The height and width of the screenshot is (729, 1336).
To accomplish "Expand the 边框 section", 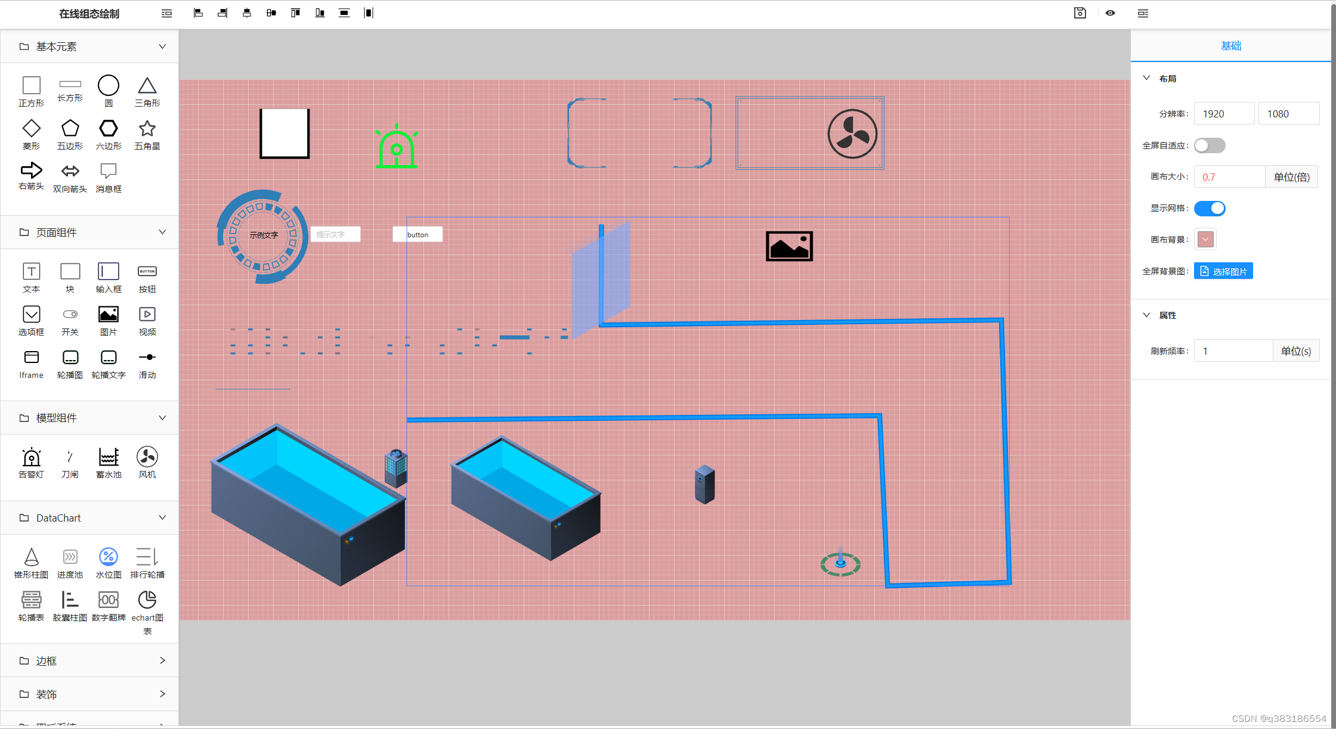I will [x=162, y=660].
